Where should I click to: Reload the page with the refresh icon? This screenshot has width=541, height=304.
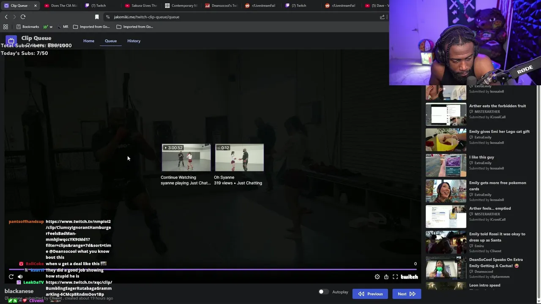tap(23, 17)
